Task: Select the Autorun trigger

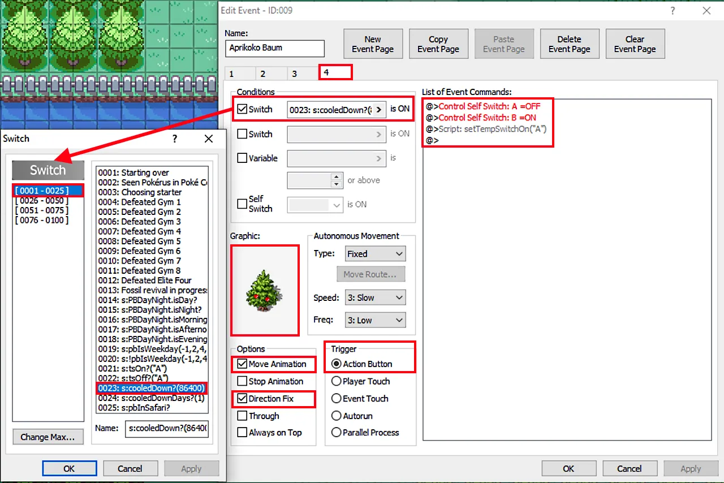Action: (337, 416)
